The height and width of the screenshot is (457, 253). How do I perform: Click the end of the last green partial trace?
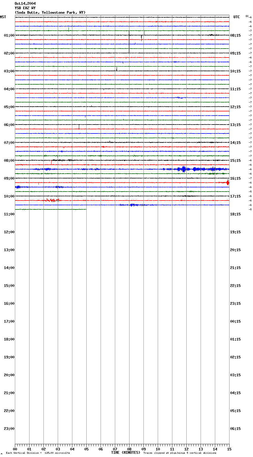(86, 209)
